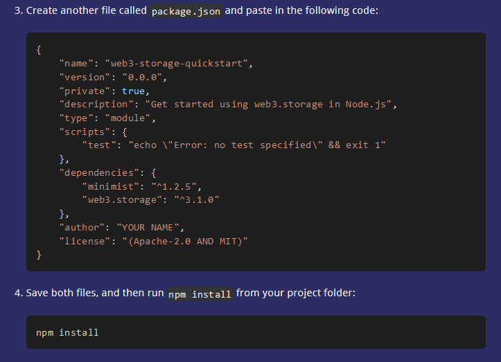
Task: Click the "(Apache-2.0 AND MIT)" license value
Action: click(184, 241)
